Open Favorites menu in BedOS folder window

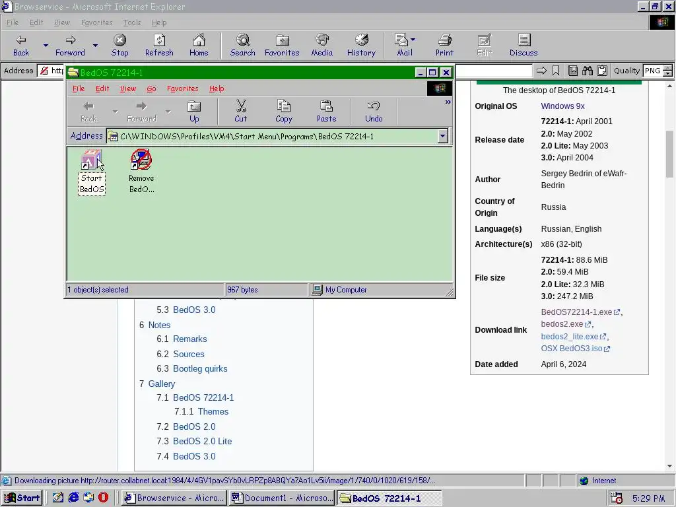(x=183, y=88)
